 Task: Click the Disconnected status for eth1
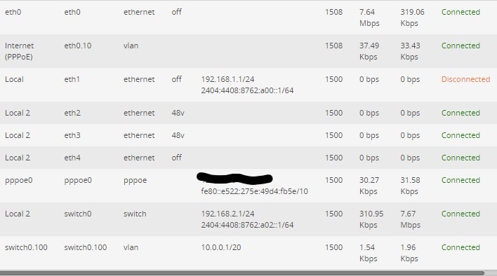click(x=465, y=79)
